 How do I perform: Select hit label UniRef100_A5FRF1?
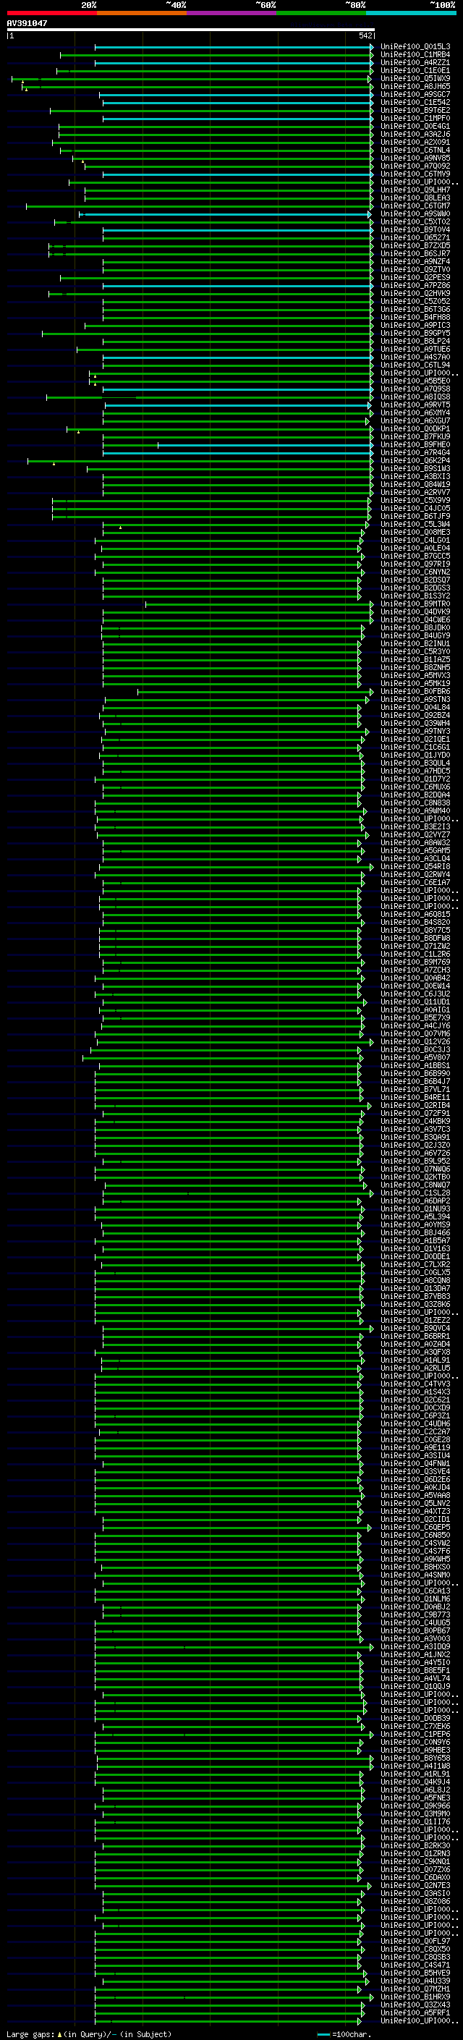click(415, 2013)
